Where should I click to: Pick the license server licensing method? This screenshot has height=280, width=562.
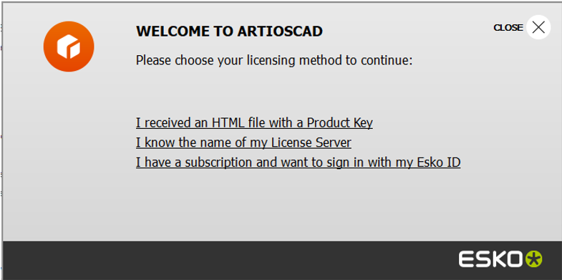(243, 143)
